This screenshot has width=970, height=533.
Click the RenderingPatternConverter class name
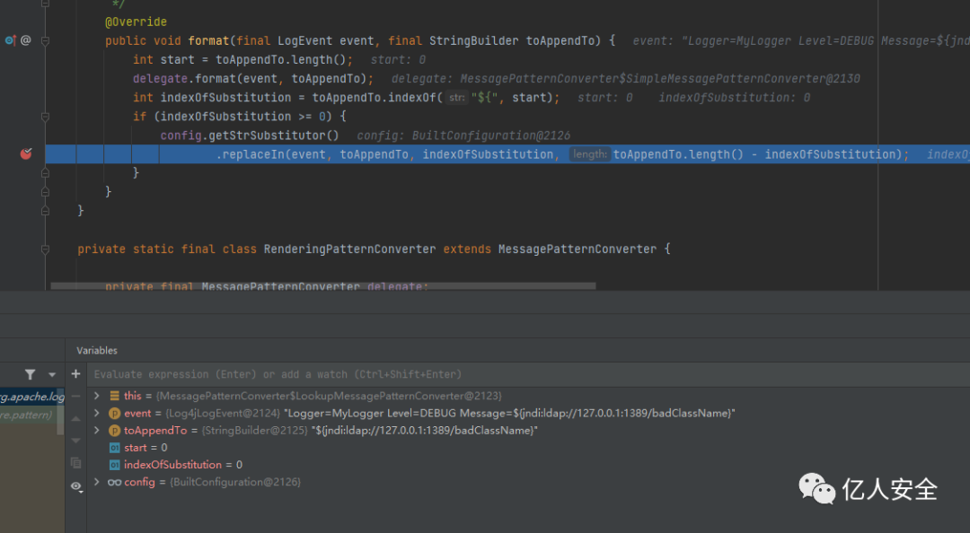click(349, 249)
